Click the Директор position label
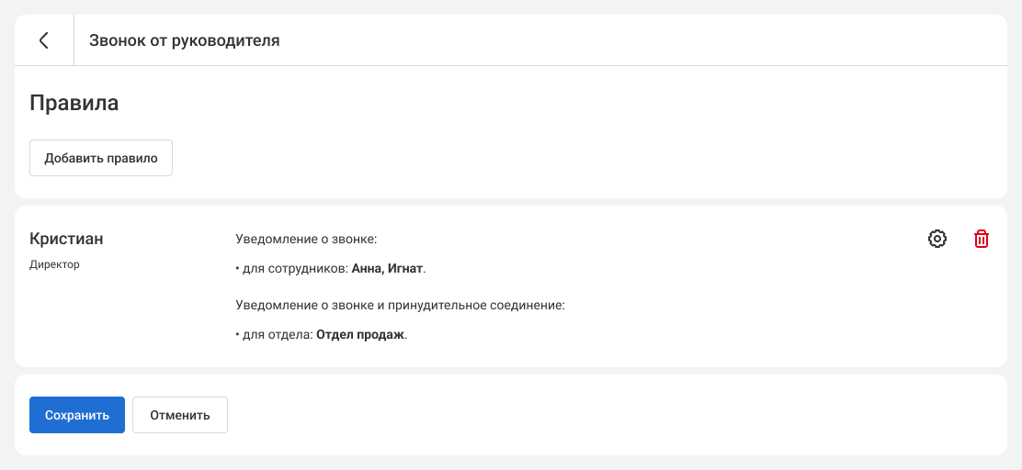Image resolution: width=1022 pixels, height=470 pixels. click(55, 264)
